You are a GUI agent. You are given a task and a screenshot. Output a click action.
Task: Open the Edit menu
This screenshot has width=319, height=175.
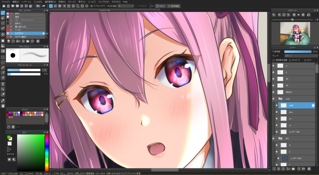pos(15,1)
